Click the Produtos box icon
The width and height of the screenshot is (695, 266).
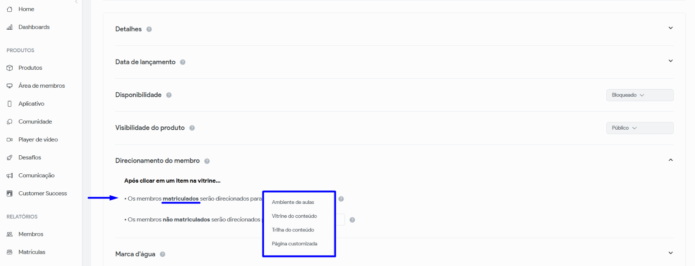9,68
